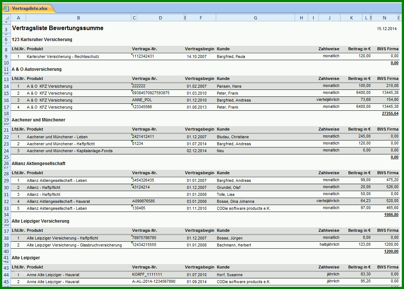Click heading 'Aachener und Münchener'
Image resolution: width=404 pixels, height=289 pixels.
39,120
